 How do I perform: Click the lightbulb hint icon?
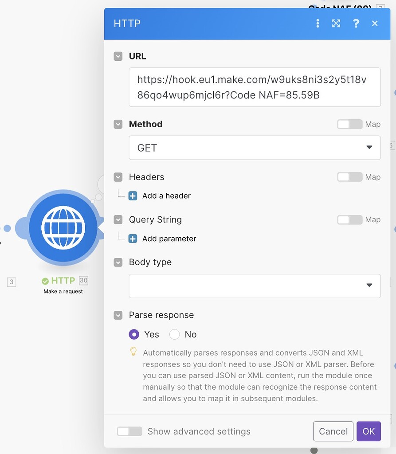pyautogui.click(x=133, y=352)
